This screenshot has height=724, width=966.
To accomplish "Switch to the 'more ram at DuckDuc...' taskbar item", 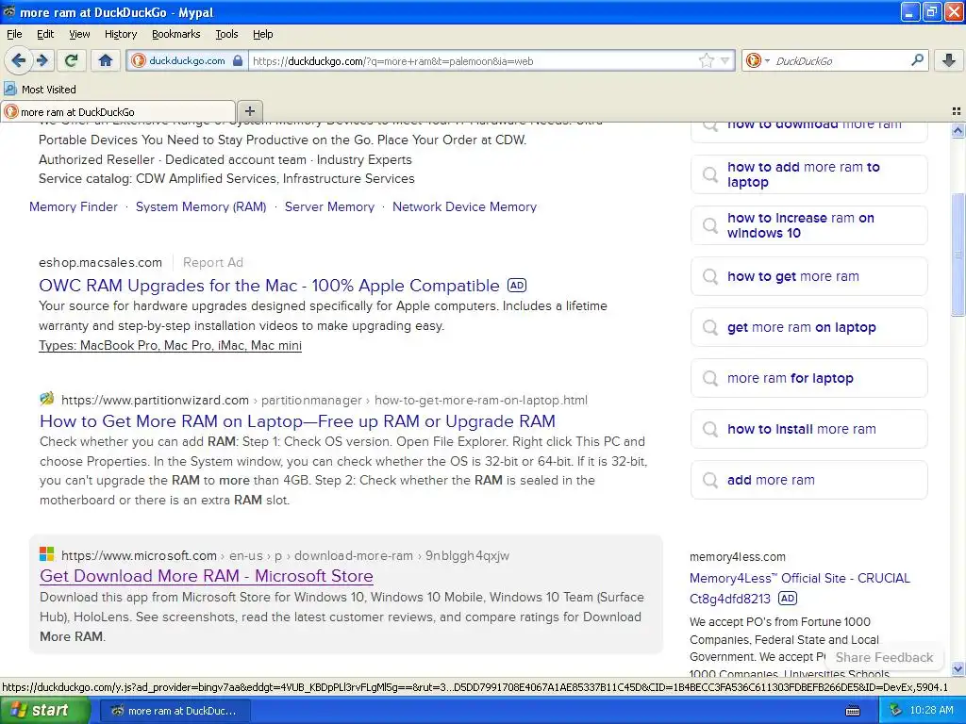I will point(175,711).
